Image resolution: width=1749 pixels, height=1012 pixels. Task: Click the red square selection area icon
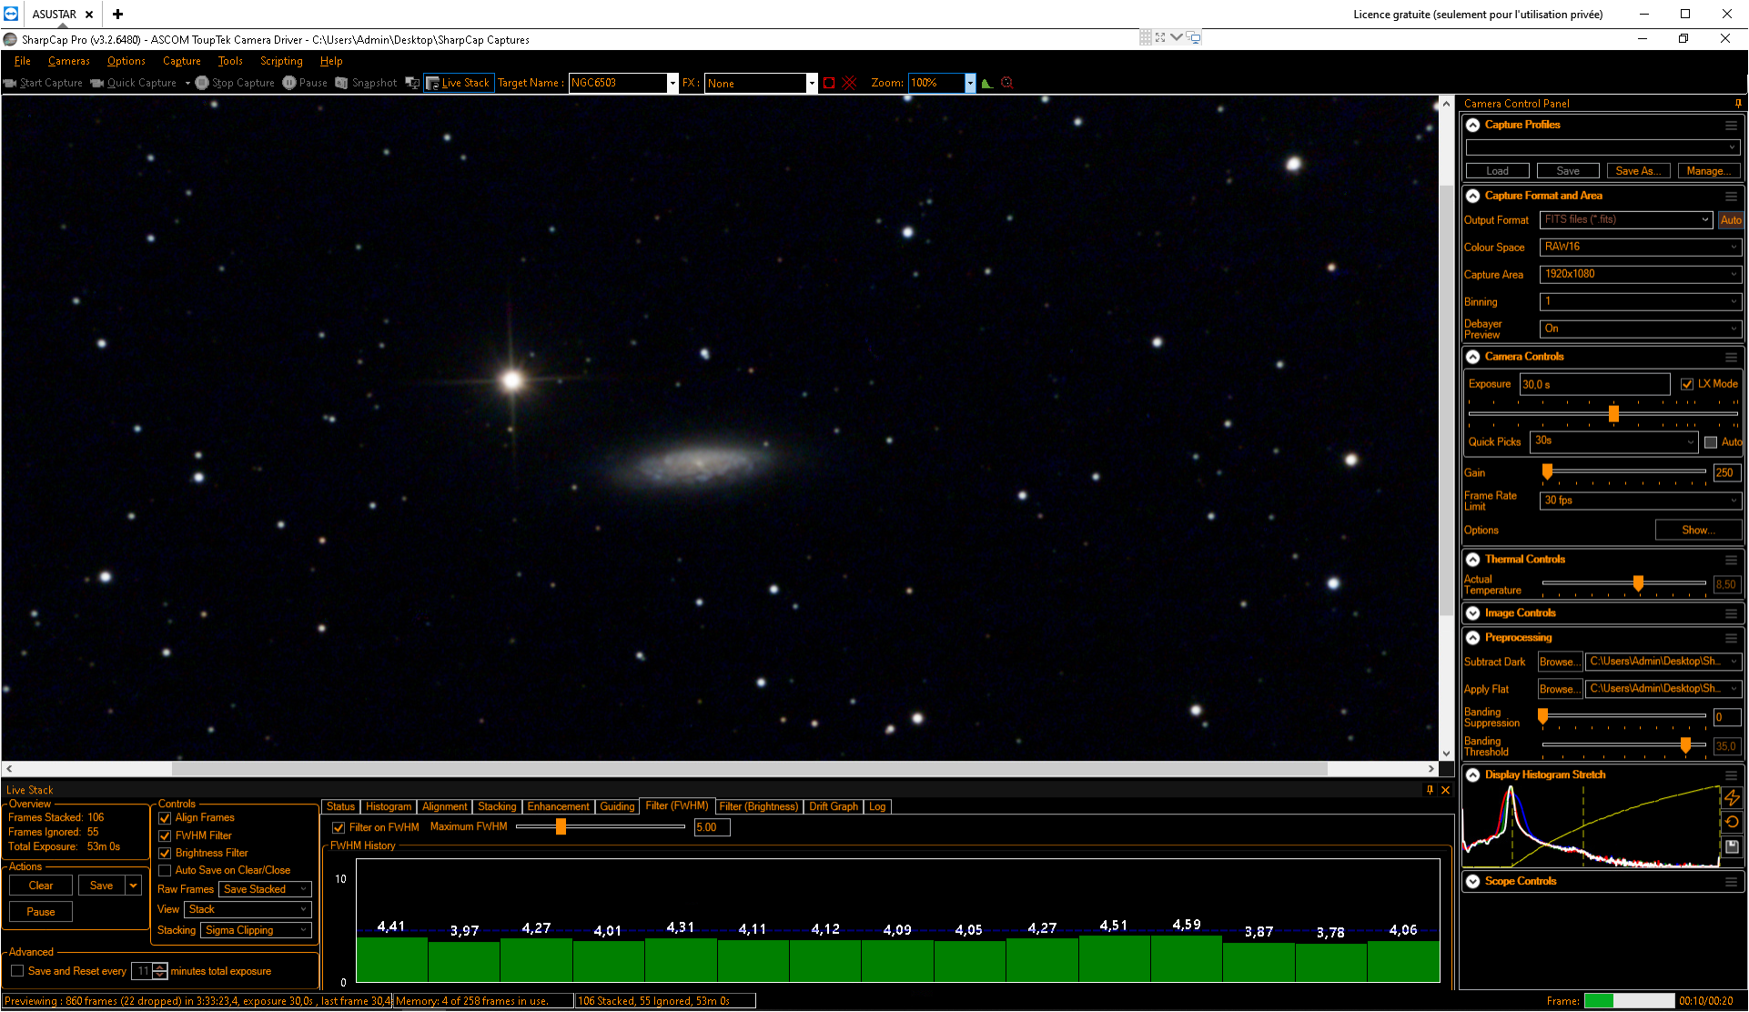[x=829, y=83]
